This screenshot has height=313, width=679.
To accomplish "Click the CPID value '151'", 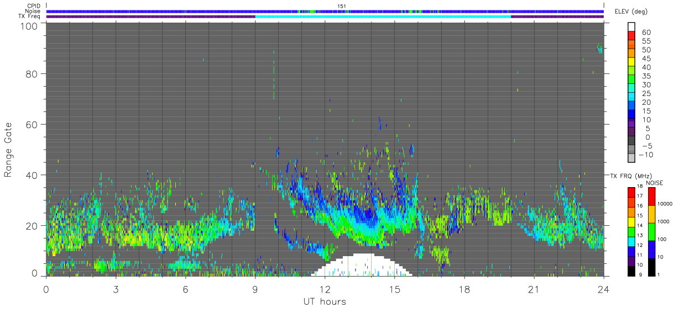I will (342, 6).
